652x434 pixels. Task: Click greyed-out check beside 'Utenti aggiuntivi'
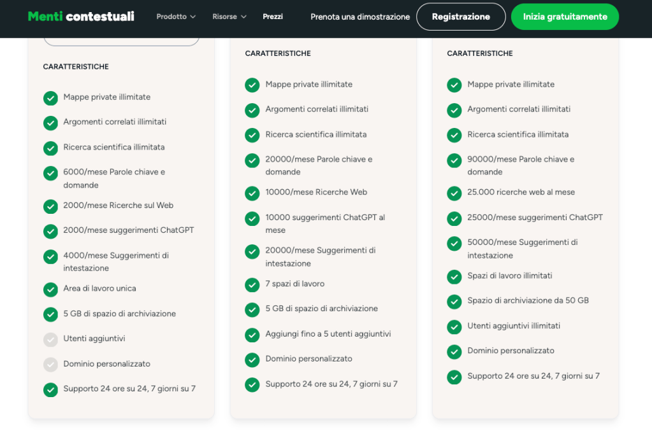point(50,340)
